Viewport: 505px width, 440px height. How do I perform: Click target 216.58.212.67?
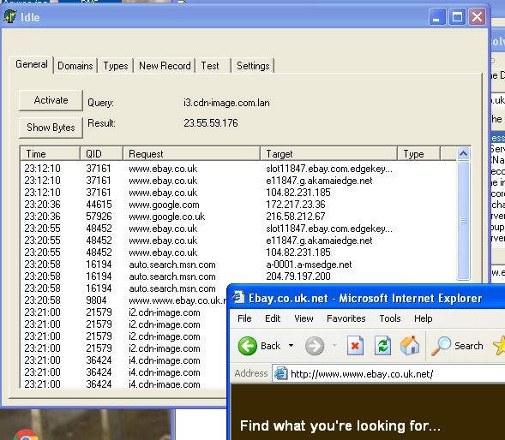296,217
